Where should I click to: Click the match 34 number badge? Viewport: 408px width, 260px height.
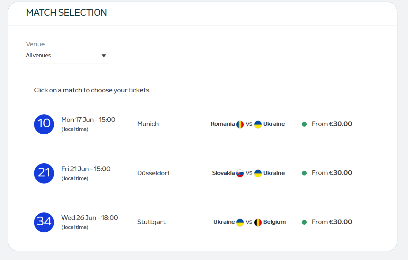(44, 222)
